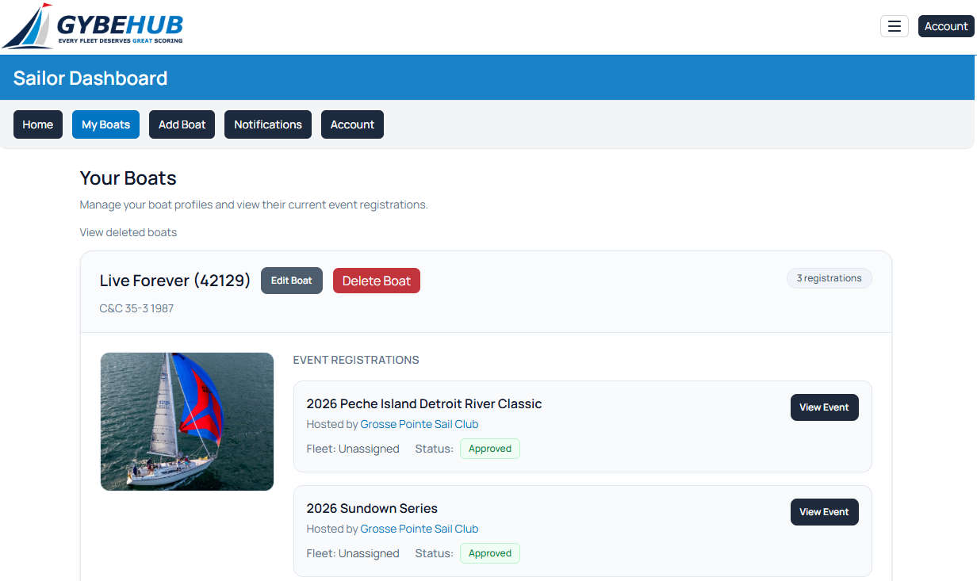
Task: Click the GybeHub sailboat logo
Action: tap(94, 26)
